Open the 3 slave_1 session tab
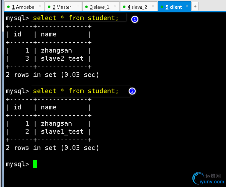The width and height of the screenshot is (226, 187). point(101,7)
